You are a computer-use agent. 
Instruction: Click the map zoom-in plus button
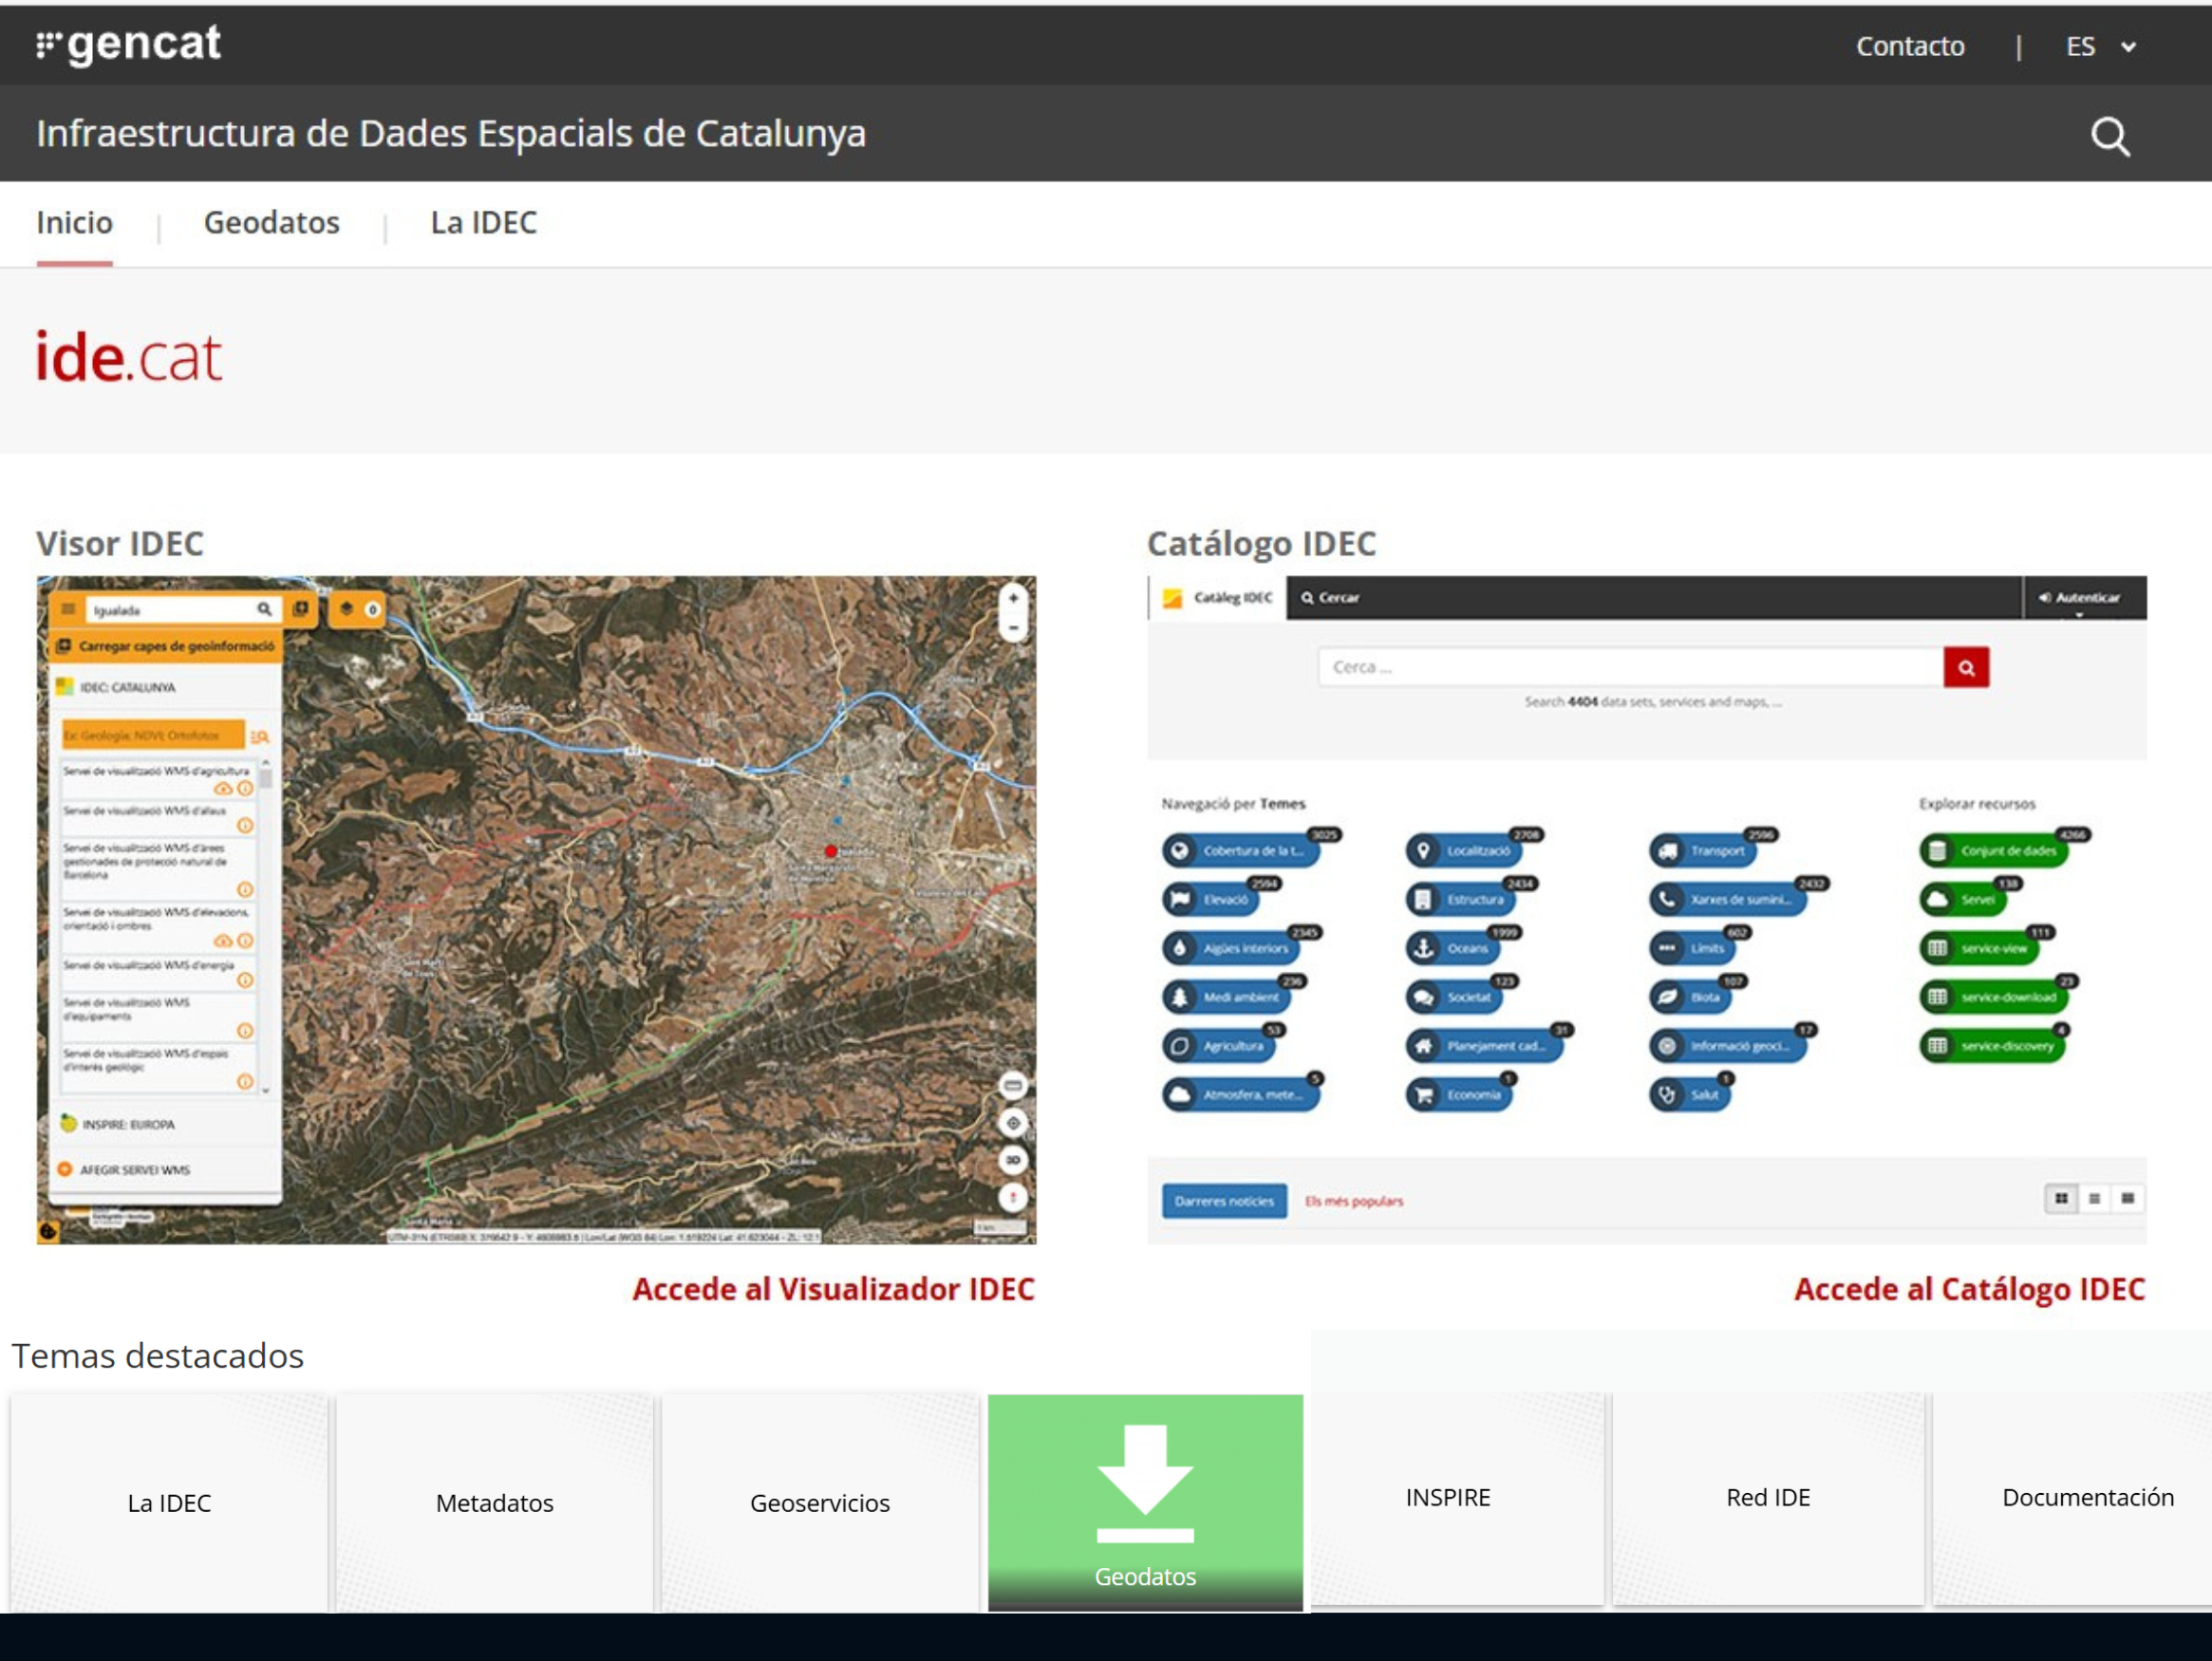1013,598
